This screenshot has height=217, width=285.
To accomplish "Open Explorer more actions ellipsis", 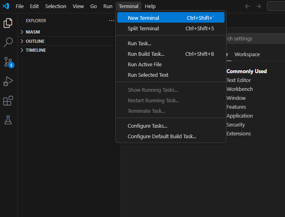I will (x=111, y=21).
